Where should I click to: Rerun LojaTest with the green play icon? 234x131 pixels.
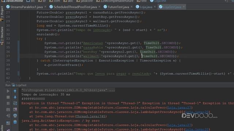(8, 91)
